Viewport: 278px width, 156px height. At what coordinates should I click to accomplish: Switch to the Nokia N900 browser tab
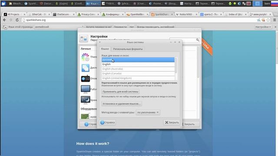[186, 14]
